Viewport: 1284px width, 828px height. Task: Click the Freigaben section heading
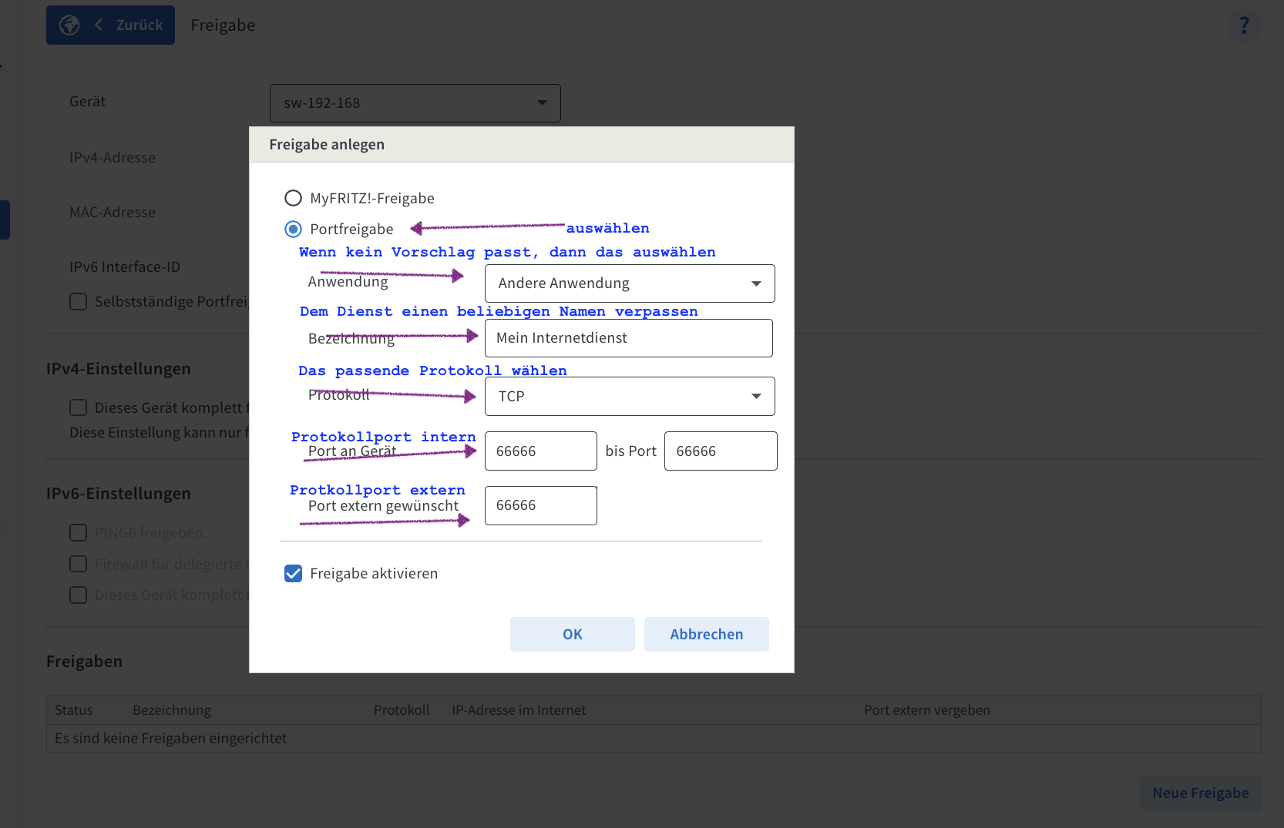85,662
